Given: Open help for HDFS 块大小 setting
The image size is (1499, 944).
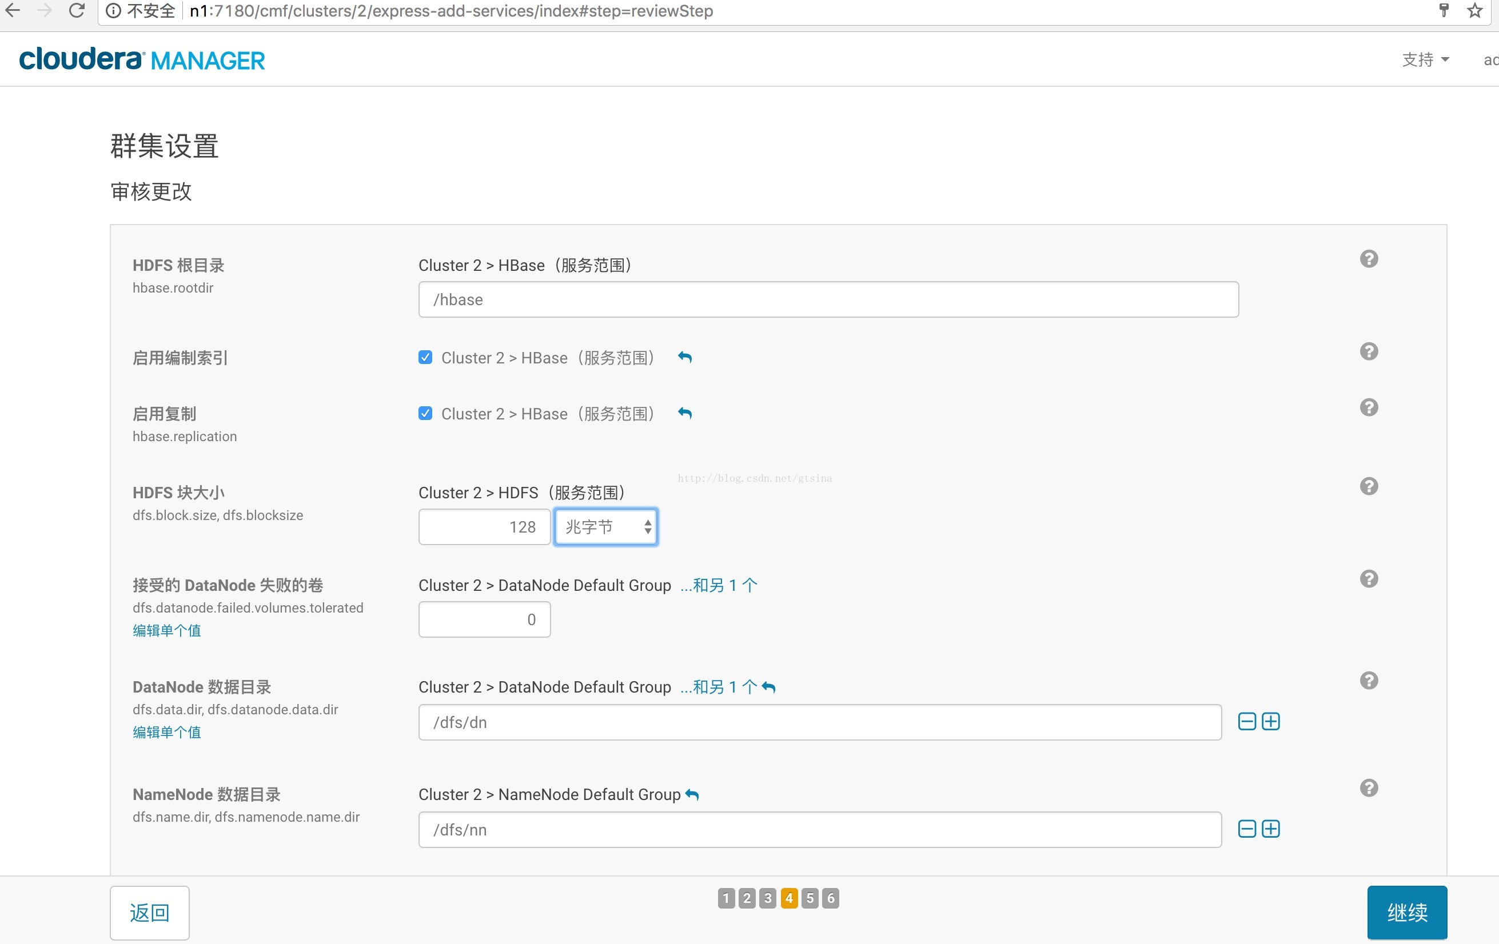Looking at the screenshot, I should pos(1368,486).
